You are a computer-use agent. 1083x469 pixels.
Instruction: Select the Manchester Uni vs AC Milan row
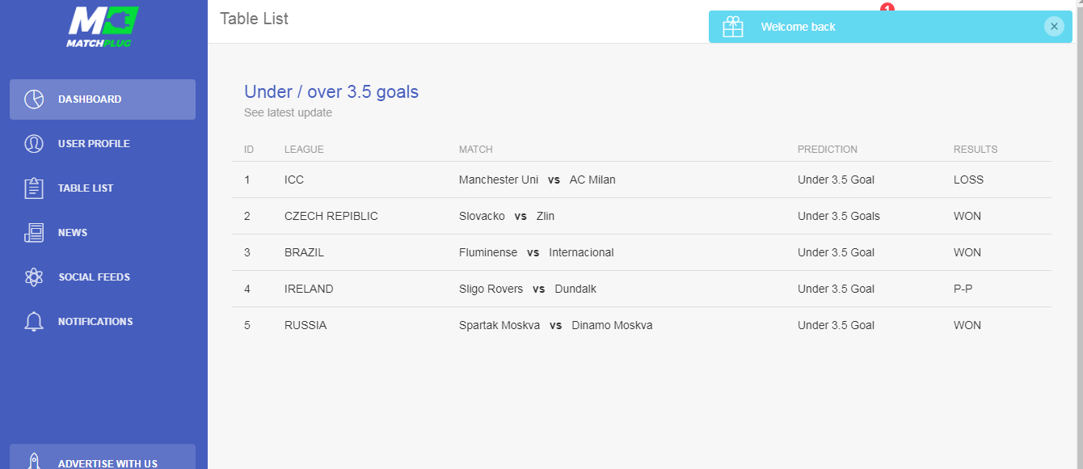click(642, 180)
